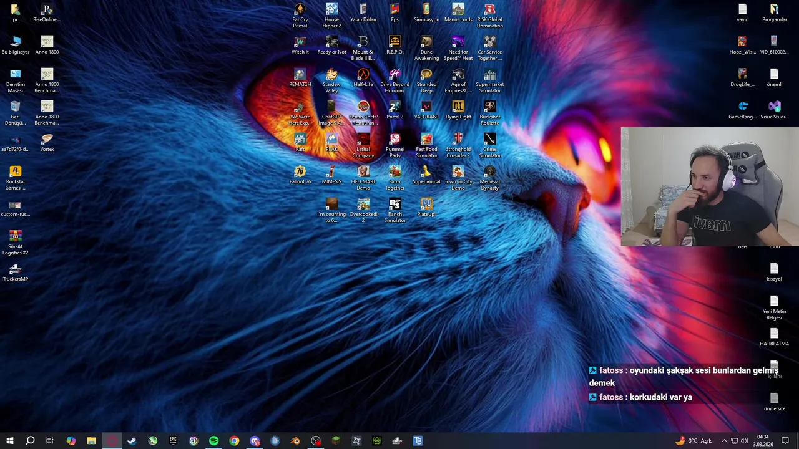Open Blender from the taskbar
799x449 pixels.
pyautogui.click(x=295, y=441)
